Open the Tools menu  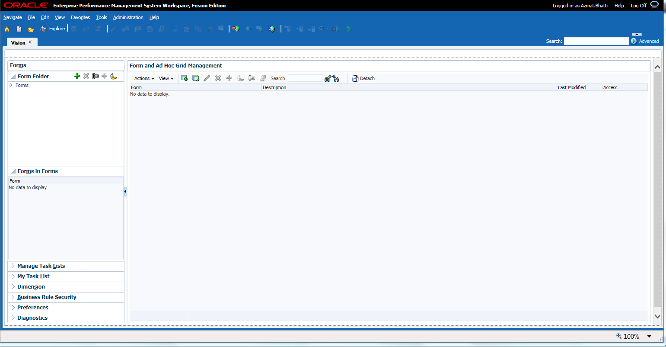[x=102, y=17]
